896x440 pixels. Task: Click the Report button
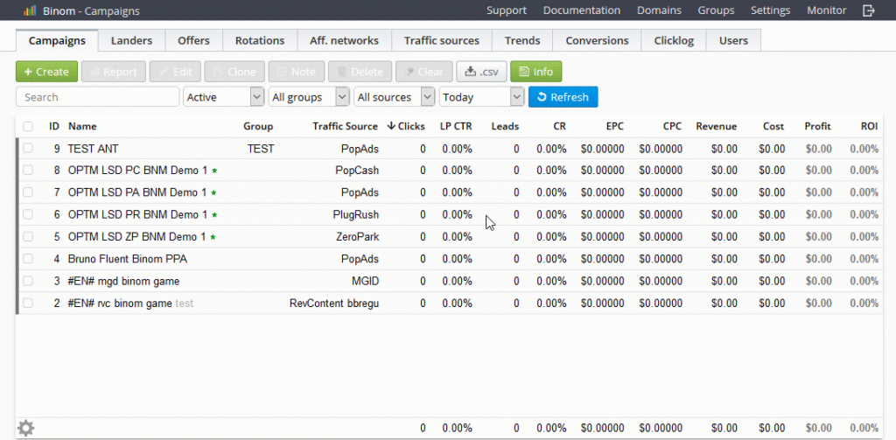tap(114, 72)
